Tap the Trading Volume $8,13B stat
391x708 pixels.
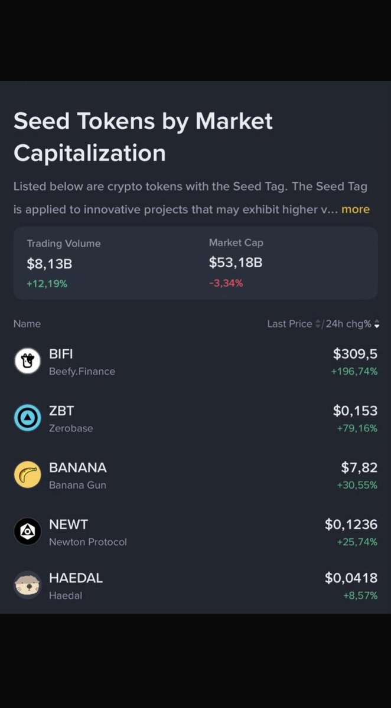63,263
